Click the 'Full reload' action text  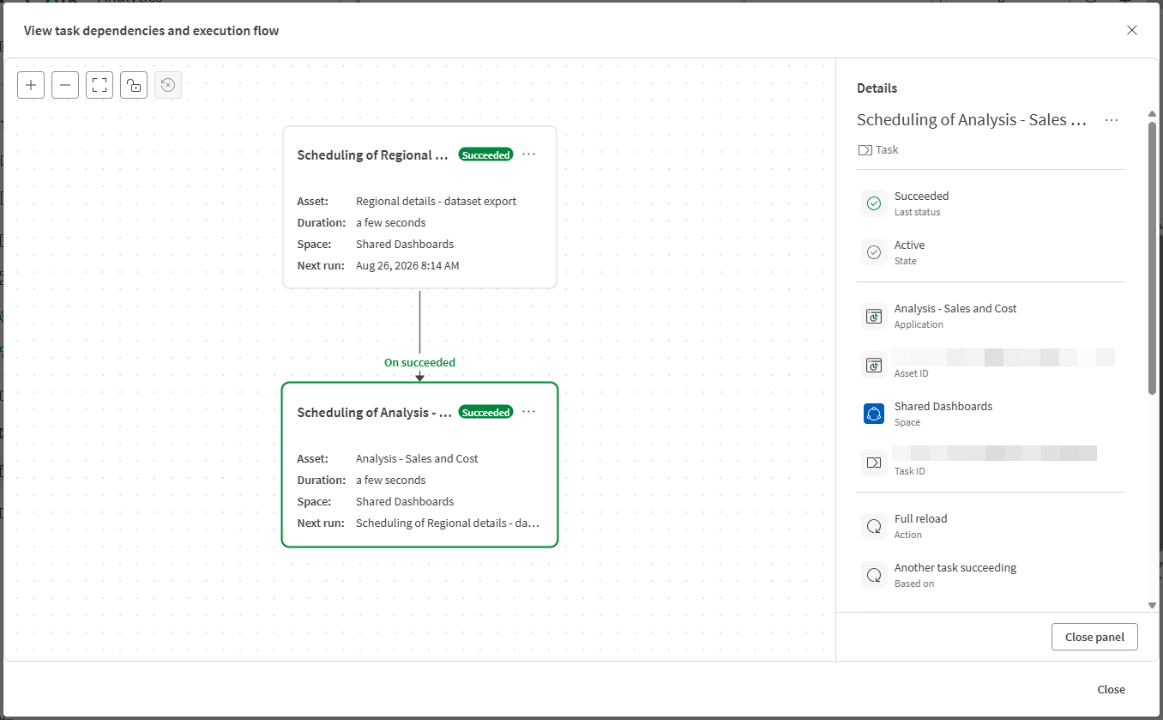(x=920, y=518)
